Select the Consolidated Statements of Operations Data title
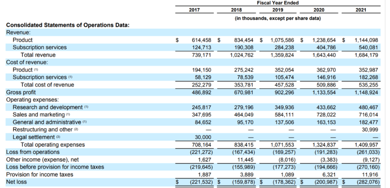This screenshot has width=390, height=188. tap(67, 25)
